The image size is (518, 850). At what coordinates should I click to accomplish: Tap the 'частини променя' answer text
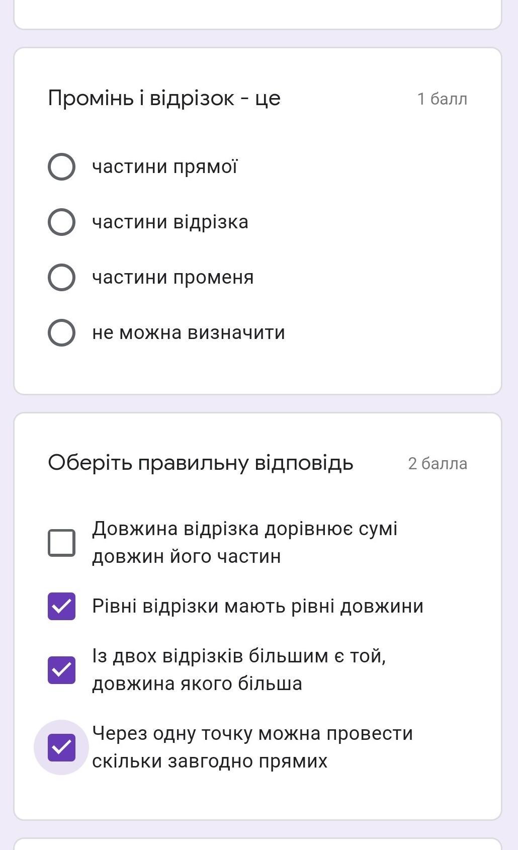(x=172, y=277)
